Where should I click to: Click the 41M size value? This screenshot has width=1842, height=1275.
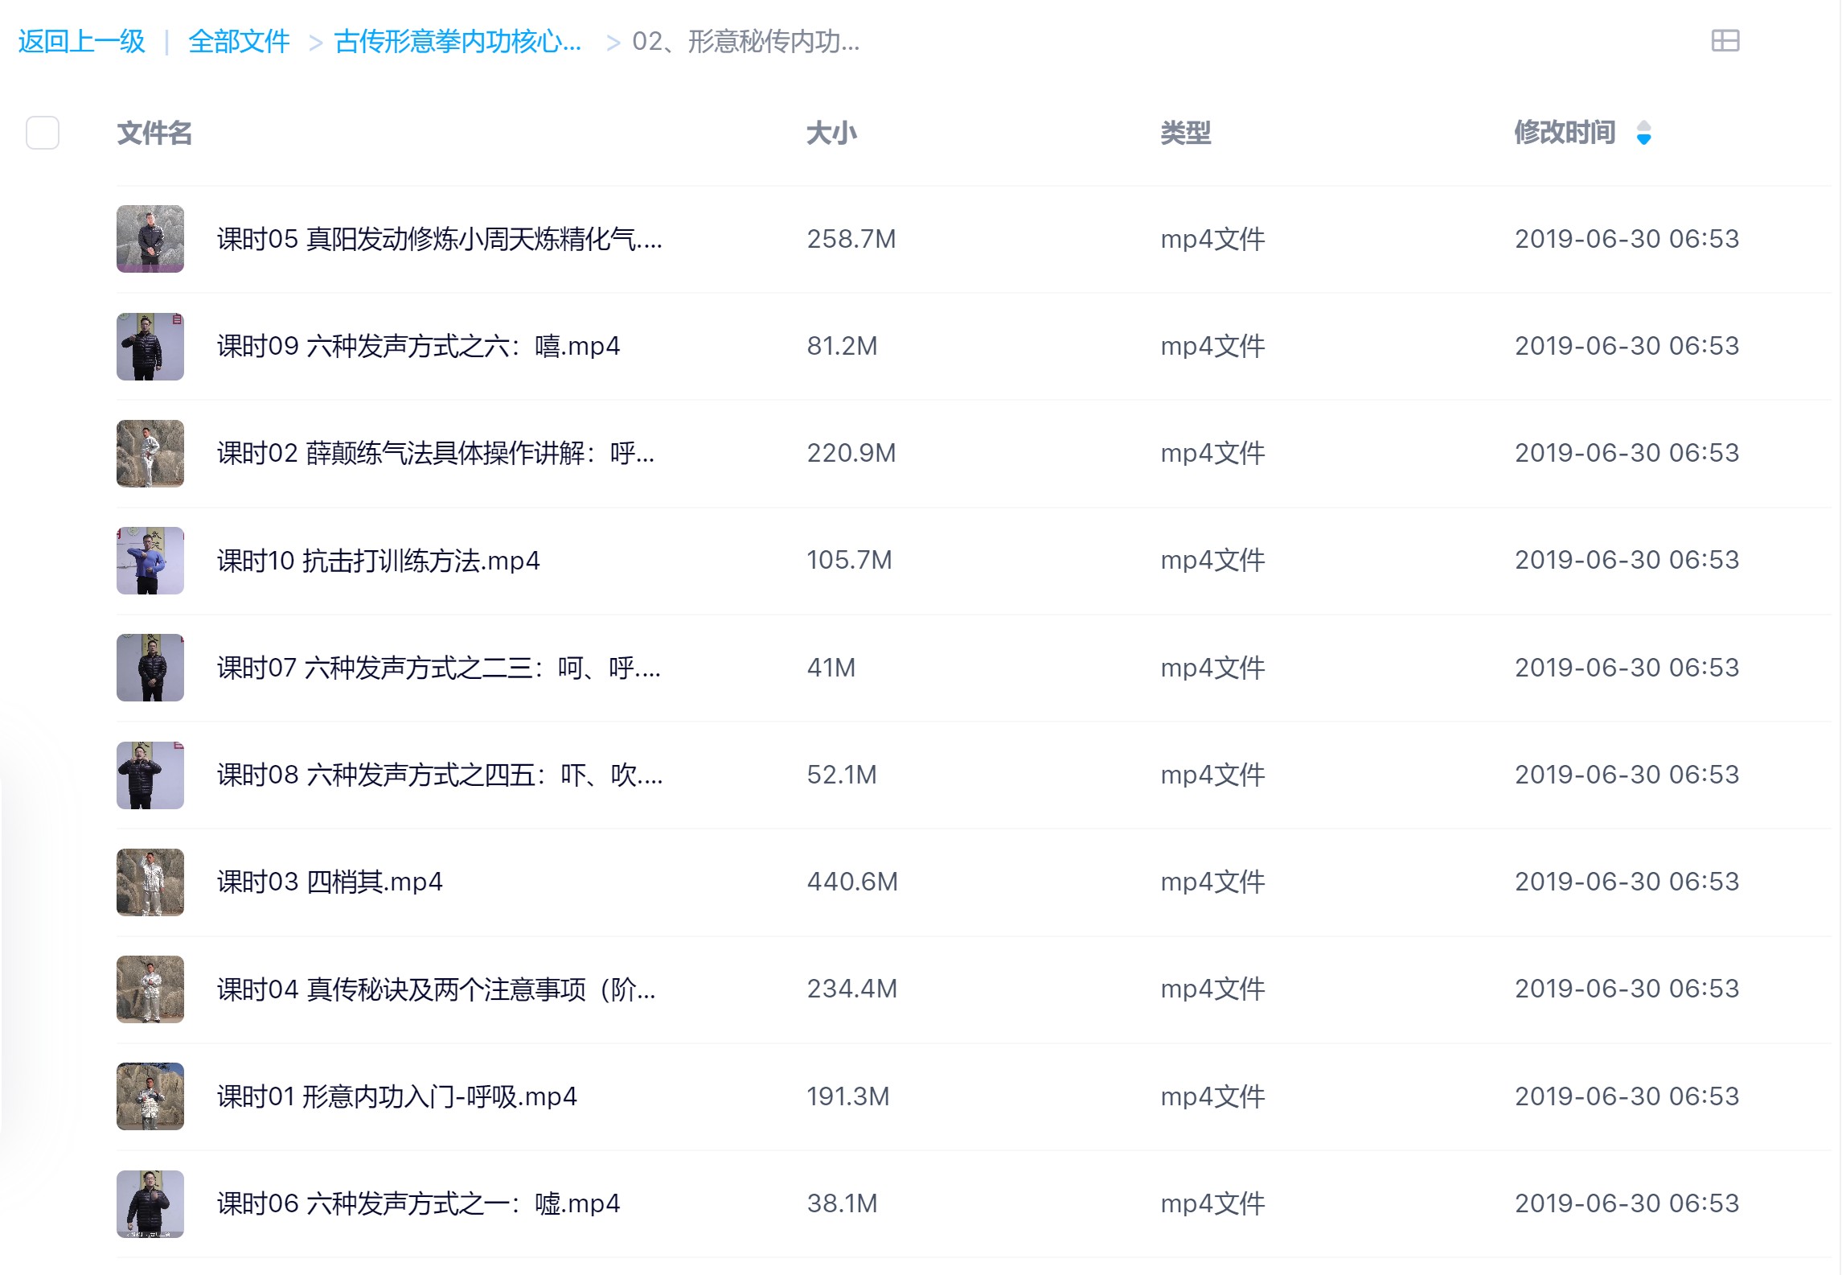pos(831,668)
